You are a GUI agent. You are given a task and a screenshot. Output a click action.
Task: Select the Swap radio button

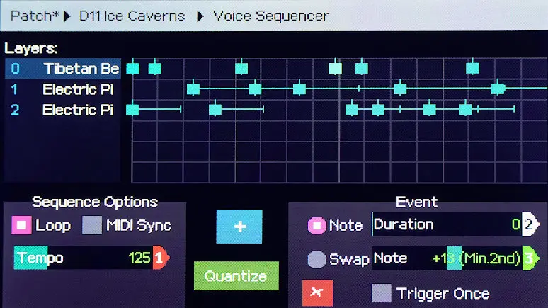(x=316, y=260)
